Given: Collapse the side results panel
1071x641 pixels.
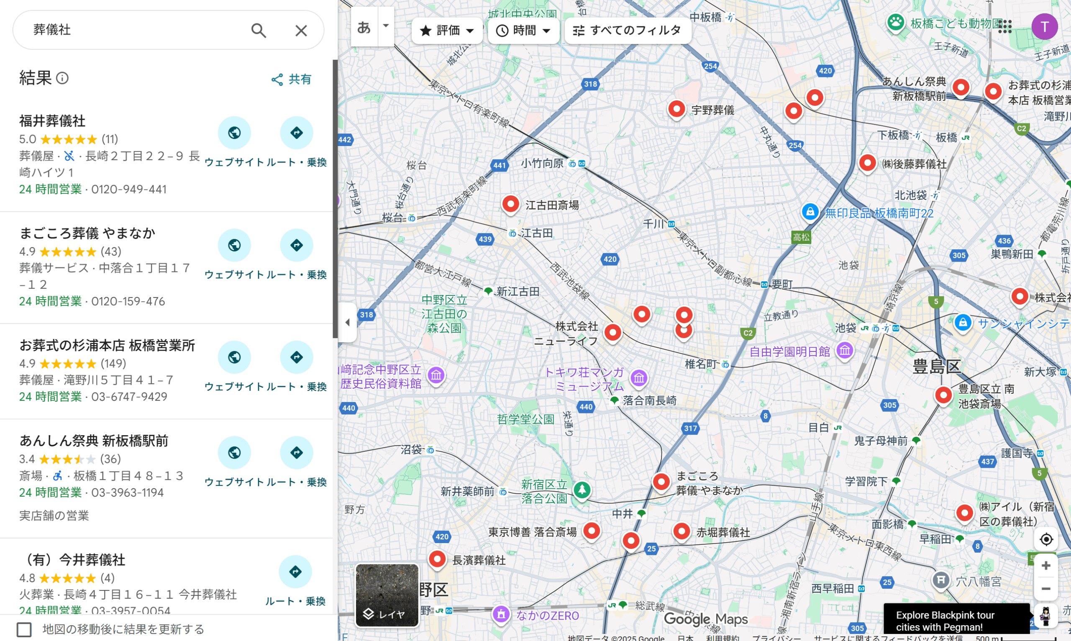Looking at the screenshot, I should click(347, 322).
